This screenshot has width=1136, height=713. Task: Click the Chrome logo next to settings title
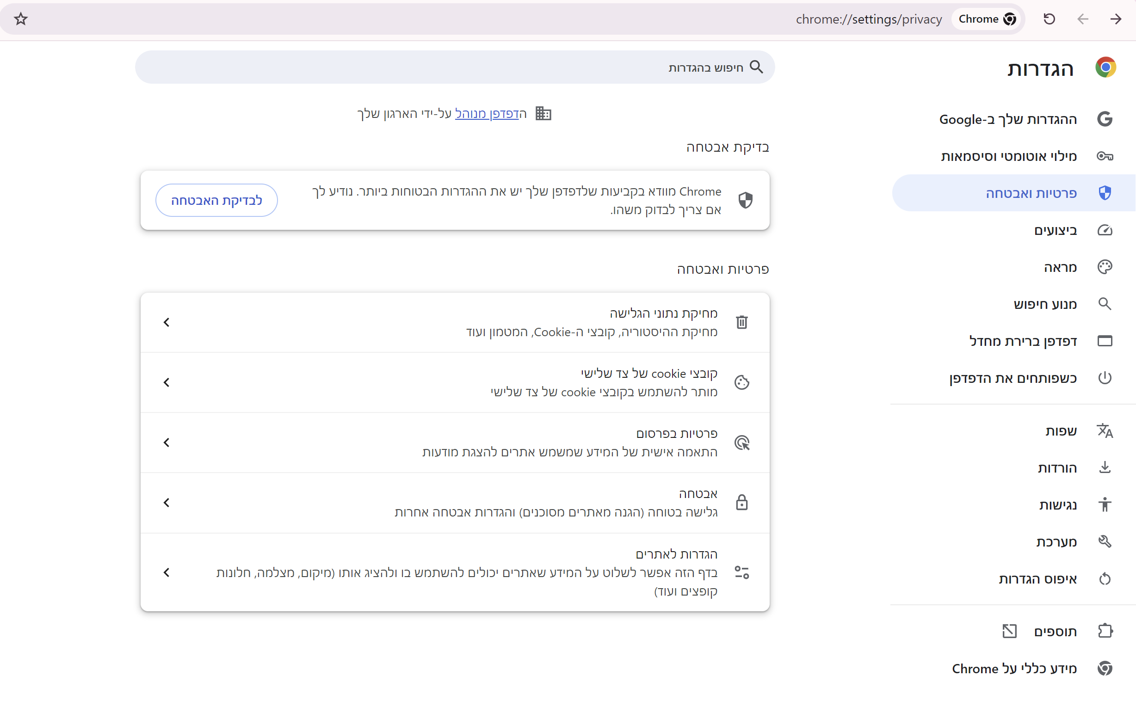click(x=1105, y=68)
